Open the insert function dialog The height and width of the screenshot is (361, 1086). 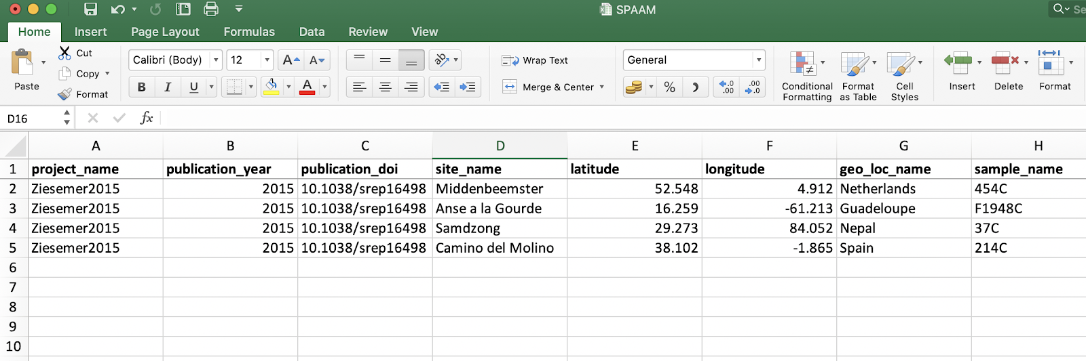147,118
